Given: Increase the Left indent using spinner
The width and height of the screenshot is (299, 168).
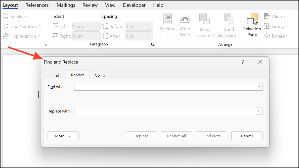Looking at the screenshot, I should 97,25.
